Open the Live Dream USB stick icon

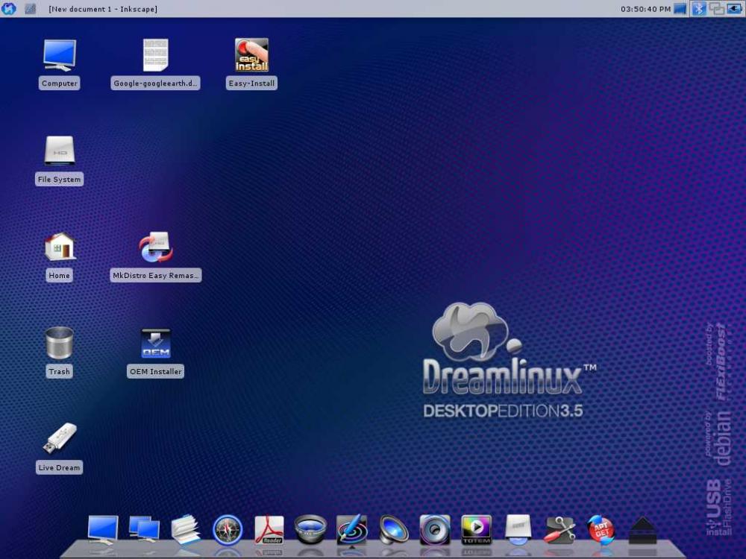(x=60, y=438)
